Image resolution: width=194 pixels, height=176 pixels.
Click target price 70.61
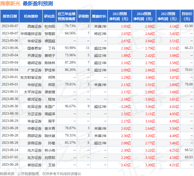tap(189, 70)
